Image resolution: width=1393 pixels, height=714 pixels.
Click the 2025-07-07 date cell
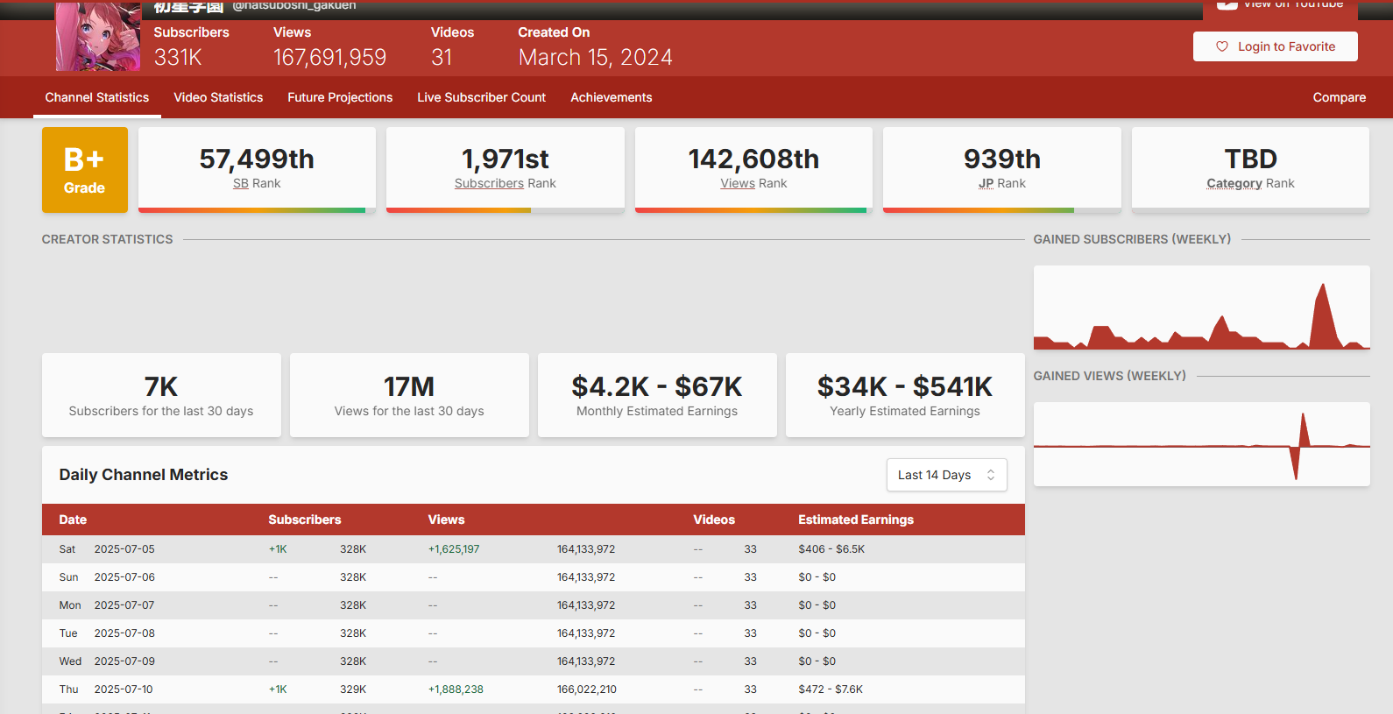tap(124, 605)
